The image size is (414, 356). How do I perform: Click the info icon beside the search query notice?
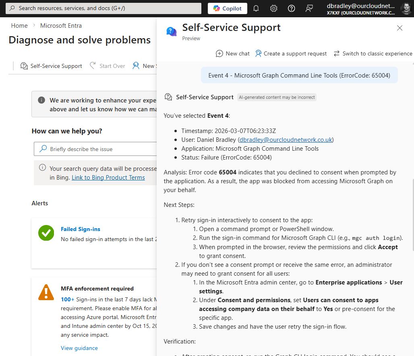43,168
